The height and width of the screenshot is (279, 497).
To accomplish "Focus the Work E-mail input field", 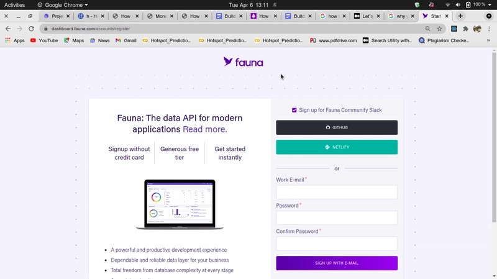I will coord(337,192).
